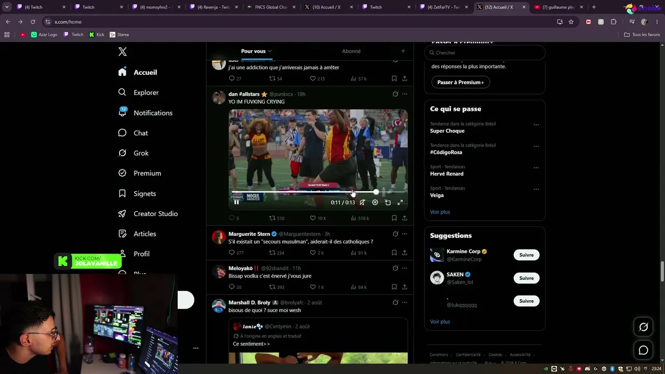Open Articles in the sidebar

137,234
